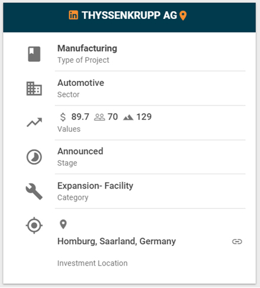This screenshot has height=288, width=260.
Task: Open the chain link icon beside Germany
Action: [237, 241]
